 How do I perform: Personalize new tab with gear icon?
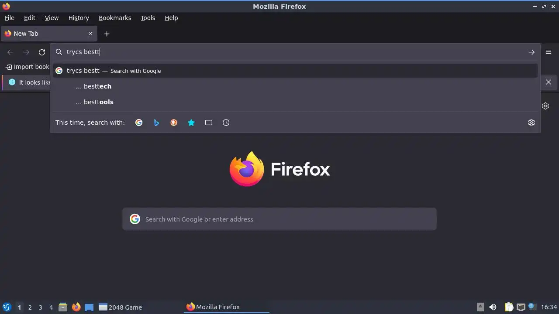pos(545,106)
